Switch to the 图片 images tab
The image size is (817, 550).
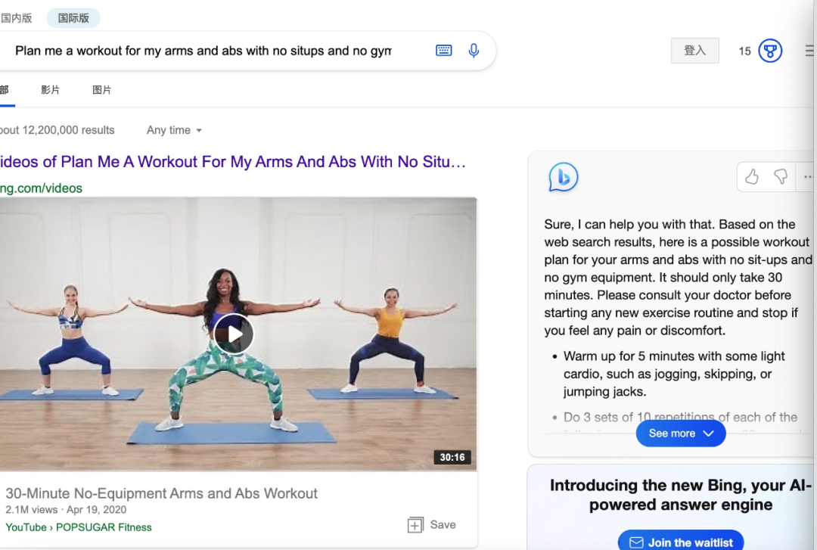[x=102, y=90]
